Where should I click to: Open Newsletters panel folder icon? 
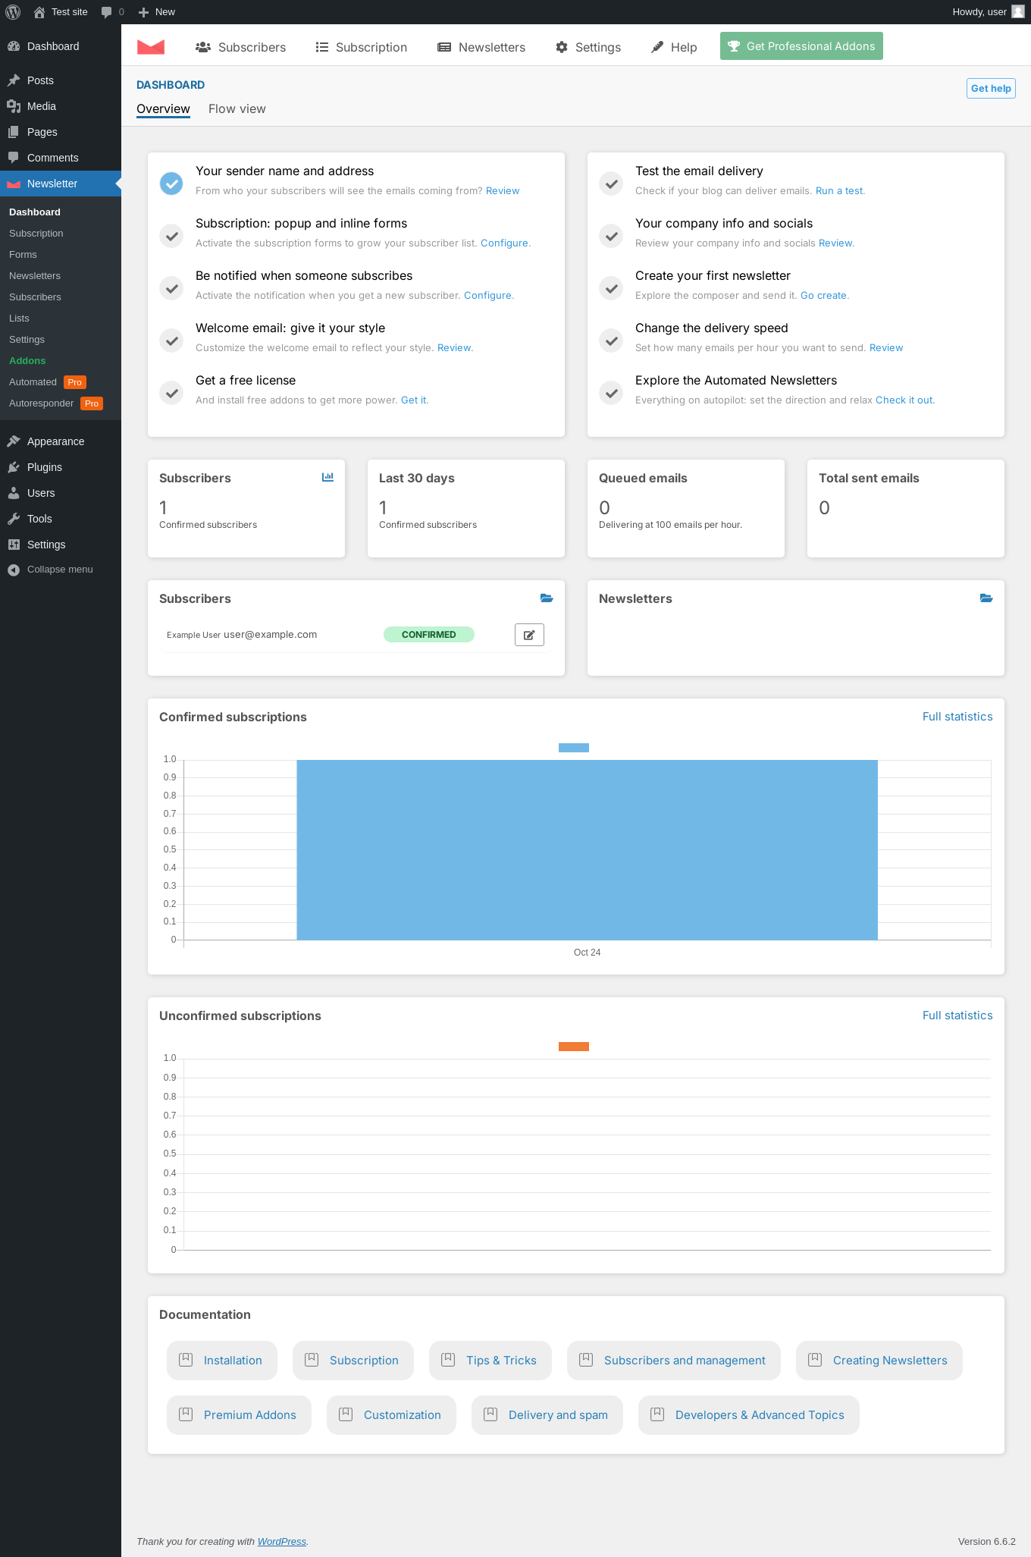pyautogui.click(x=986, y=598)
